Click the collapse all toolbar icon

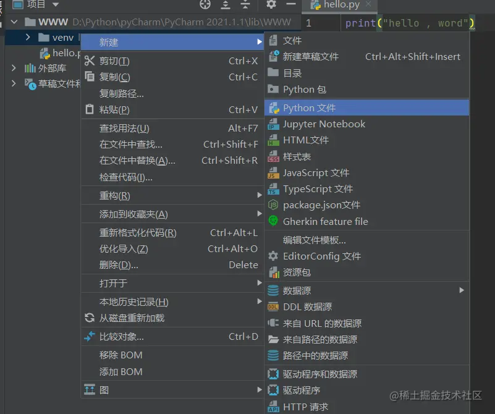245,4
